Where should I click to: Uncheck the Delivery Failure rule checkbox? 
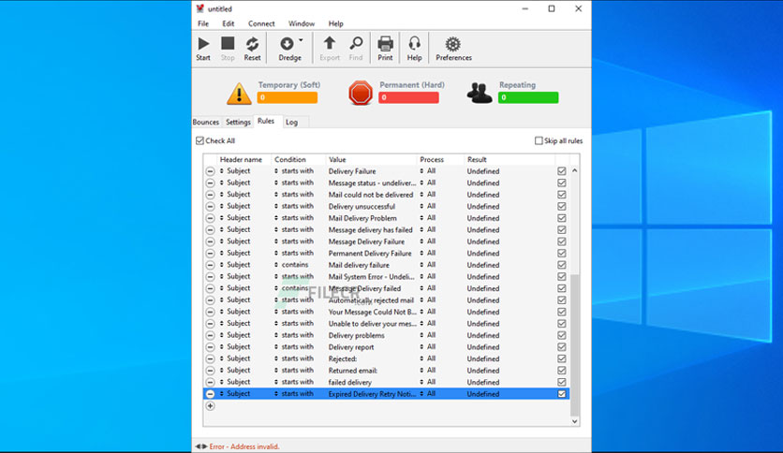click(562, 171)
